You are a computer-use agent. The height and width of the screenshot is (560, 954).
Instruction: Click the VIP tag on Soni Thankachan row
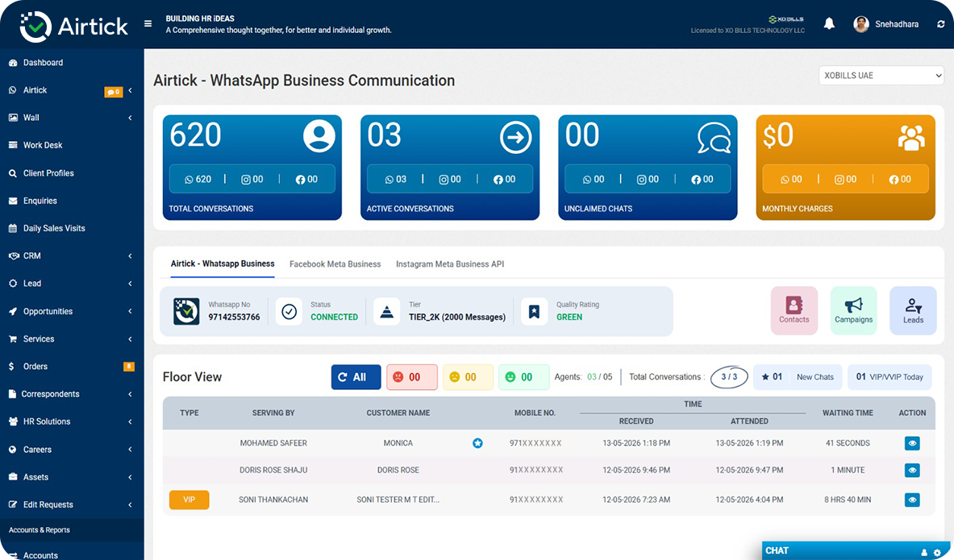coord(190,500)
